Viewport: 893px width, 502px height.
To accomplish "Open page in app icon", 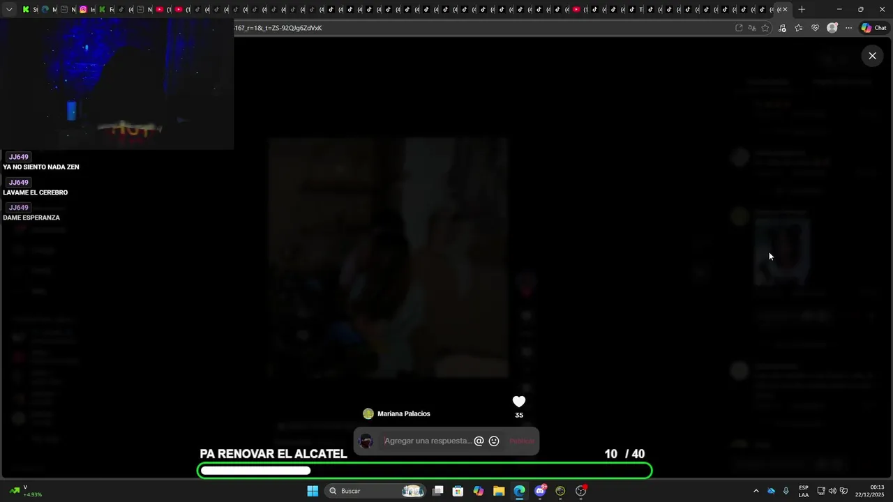I will pyautogui.click(x=739, y=28).
